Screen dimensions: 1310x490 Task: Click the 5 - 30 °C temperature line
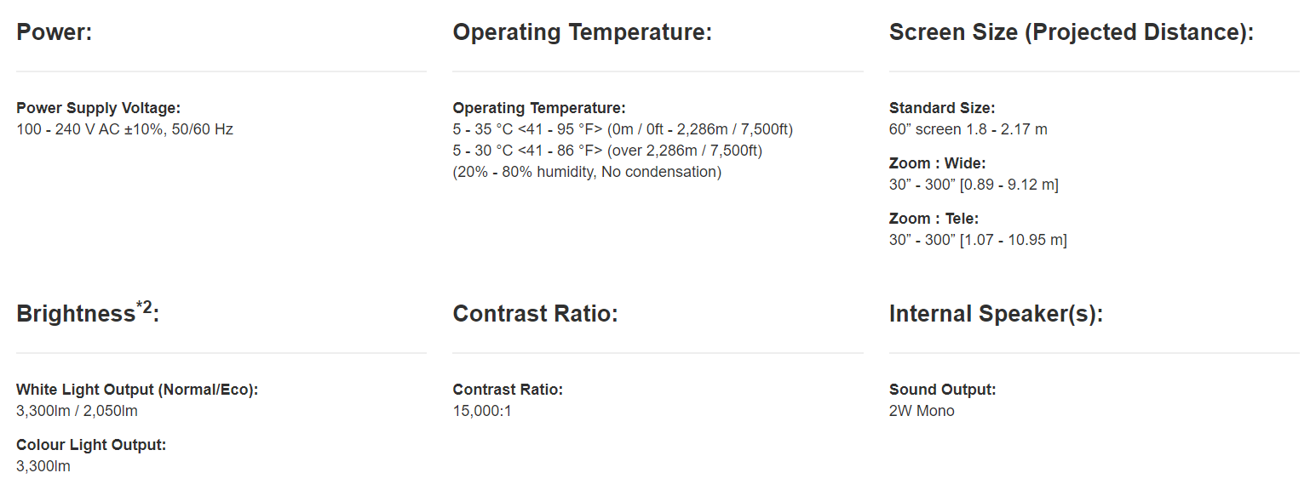pos(607,151)
